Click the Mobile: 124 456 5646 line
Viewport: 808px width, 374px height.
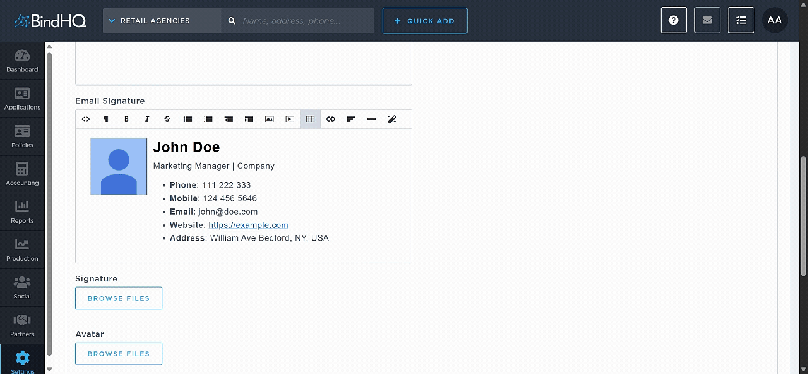click(213, 198)
